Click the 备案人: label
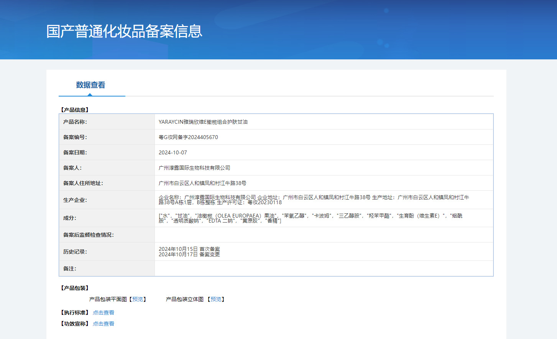 tap(72, 168)
